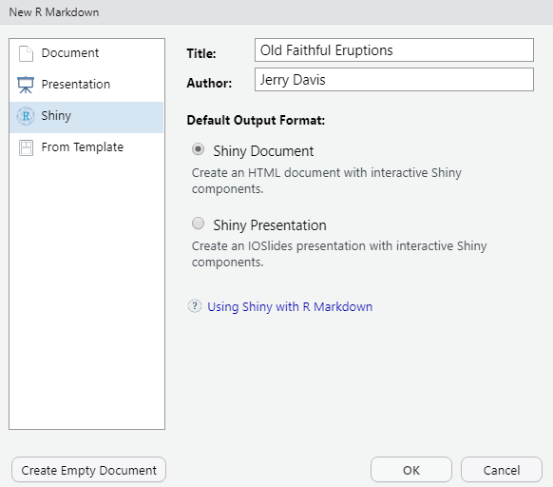Select the Shiny Document radio button
The image size is (553, 487).
[198, 149]
